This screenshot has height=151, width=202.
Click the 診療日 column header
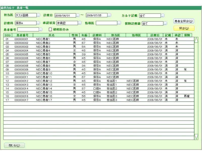click(155, 35)
